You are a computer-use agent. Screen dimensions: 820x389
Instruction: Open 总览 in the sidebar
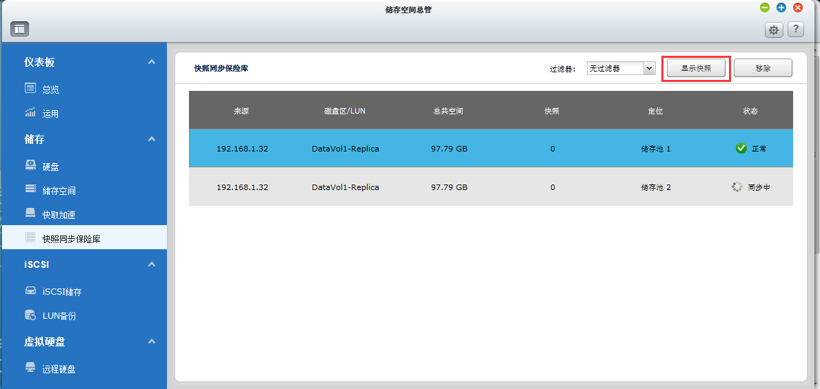[x=51, y=90]
